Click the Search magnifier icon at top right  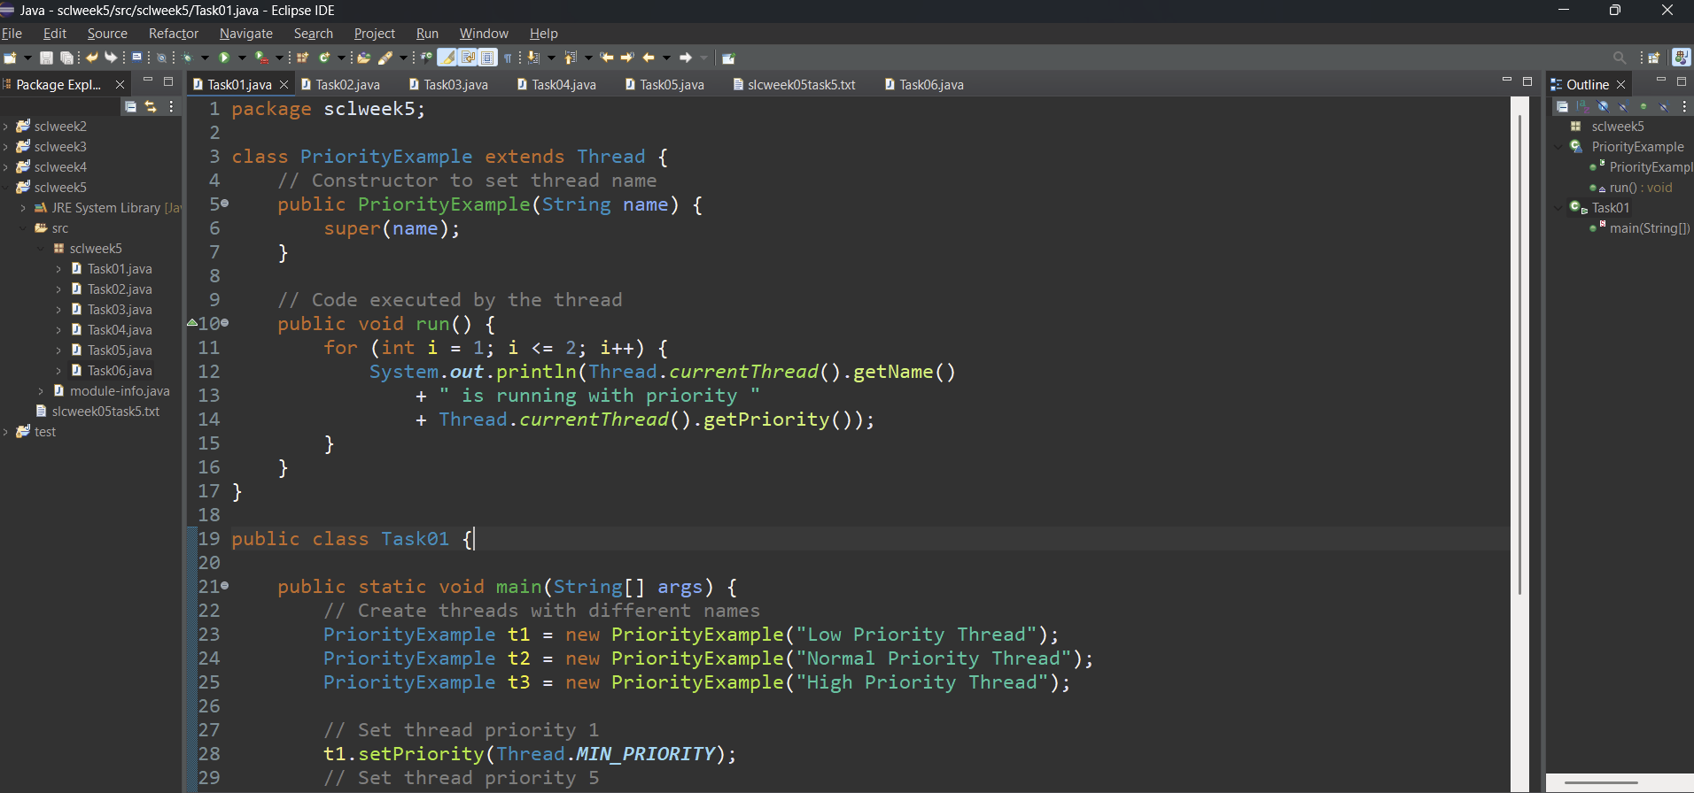click(1620, 58)
